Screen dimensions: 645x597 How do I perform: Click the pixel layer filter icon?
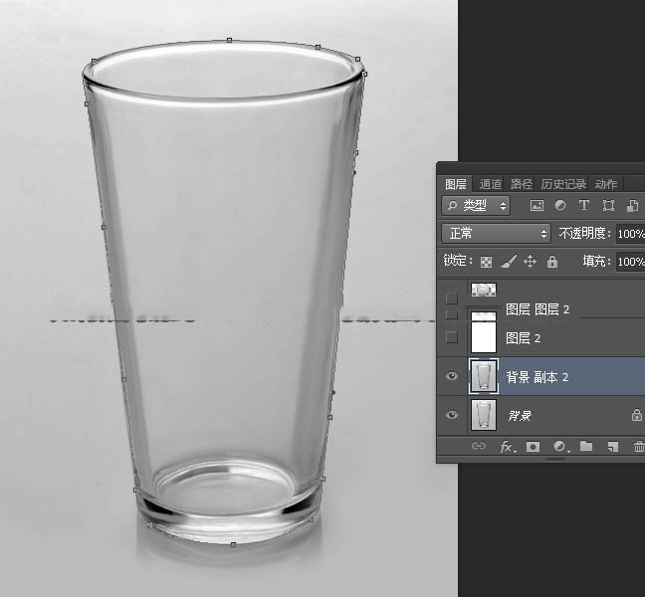[537, 206]
